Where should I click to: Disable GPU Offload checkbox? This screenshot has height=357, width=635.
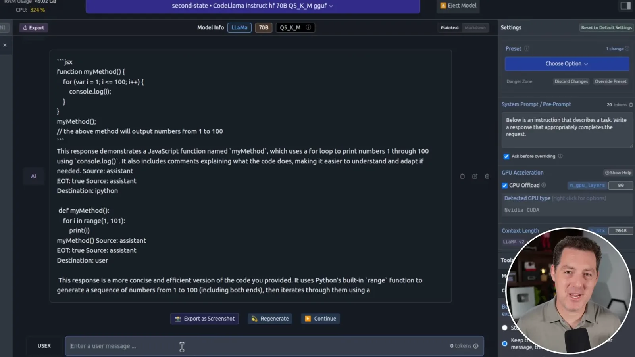coord(505,185)
